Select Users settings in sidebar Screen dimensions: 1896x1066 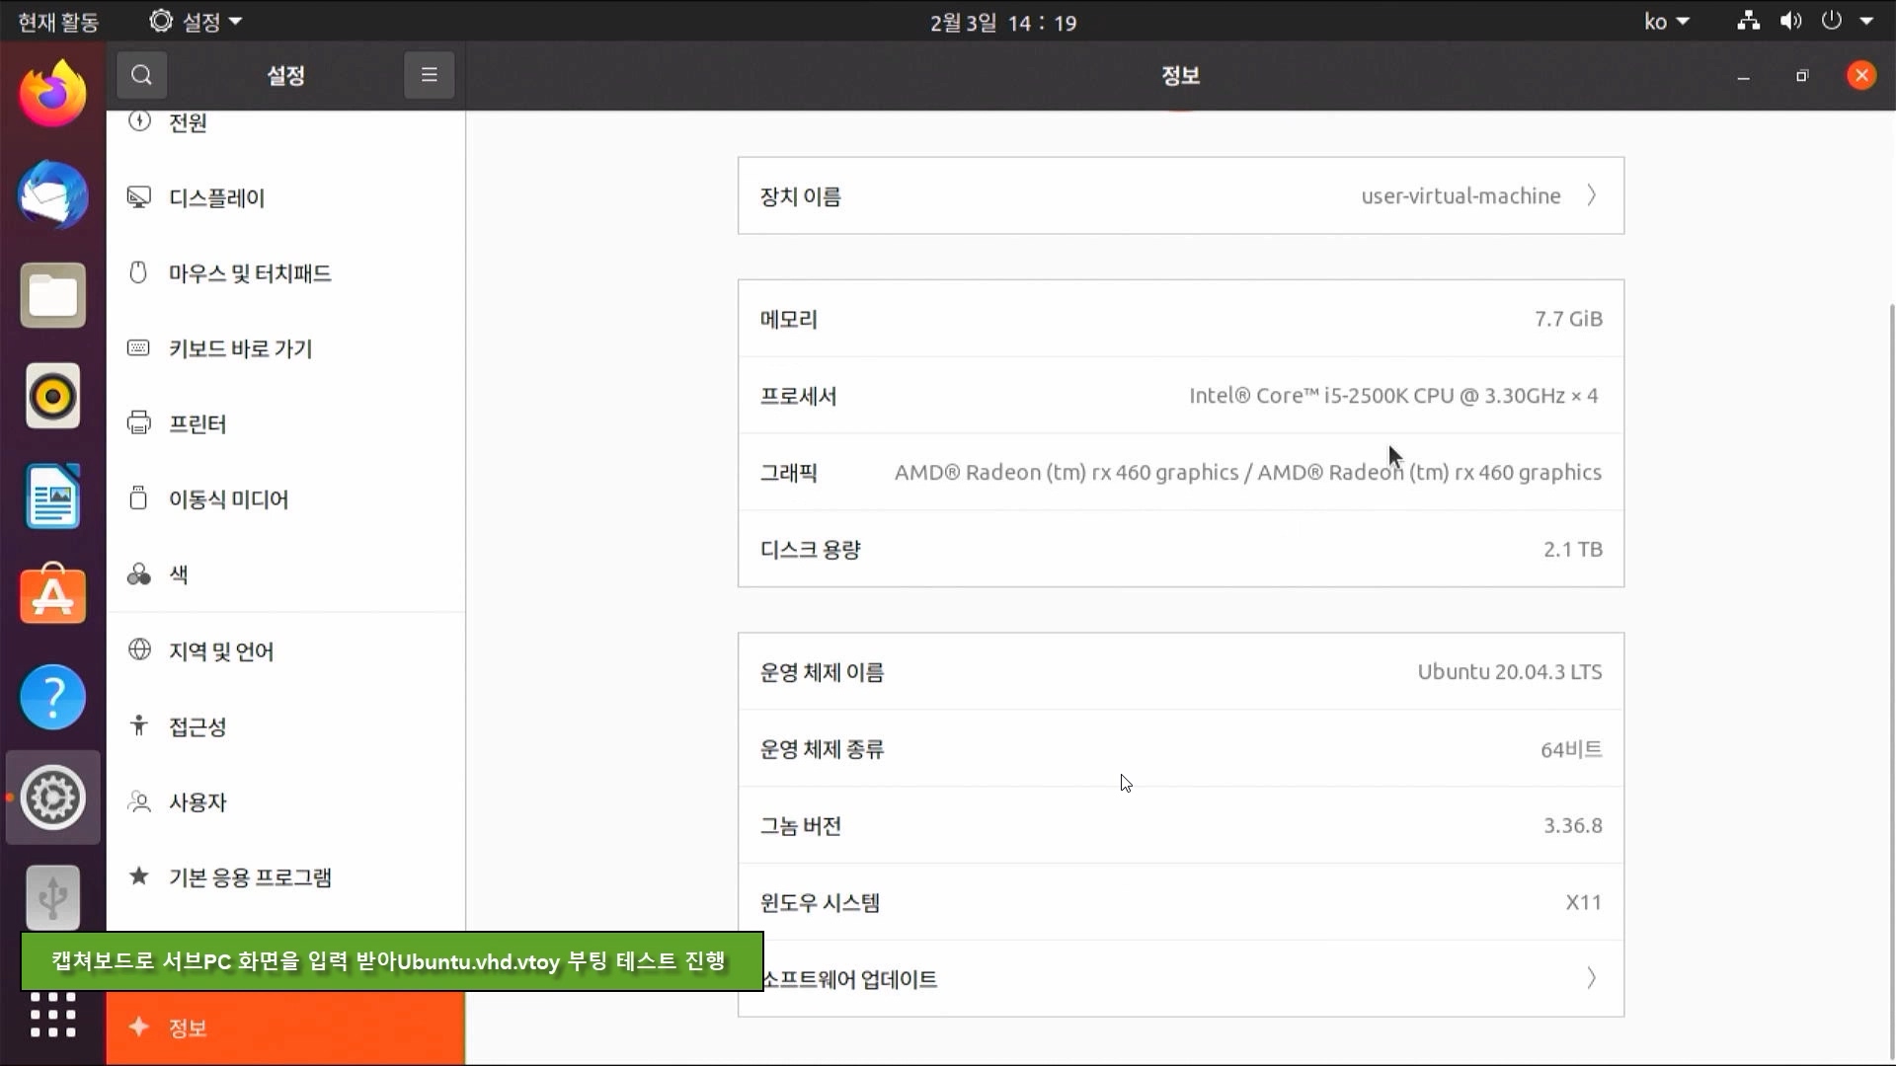click(x=197, y=802)
